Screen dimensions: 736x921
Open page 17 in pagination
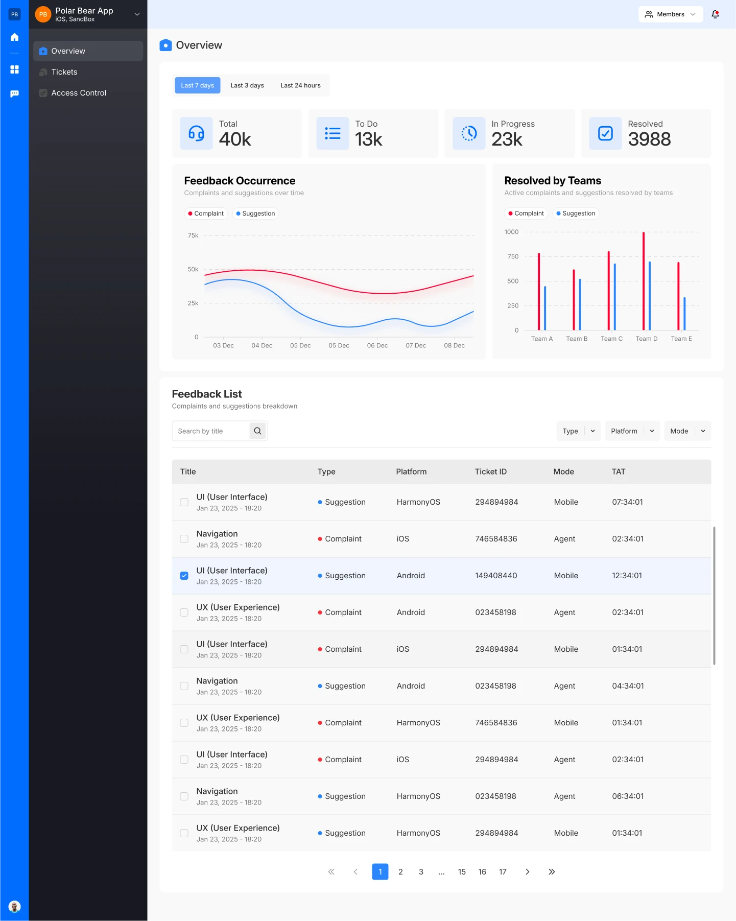point(503,872)
